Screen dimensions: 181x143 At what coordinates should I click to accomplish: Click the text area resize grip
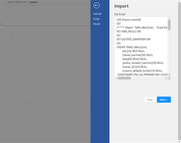coord(169,78)
